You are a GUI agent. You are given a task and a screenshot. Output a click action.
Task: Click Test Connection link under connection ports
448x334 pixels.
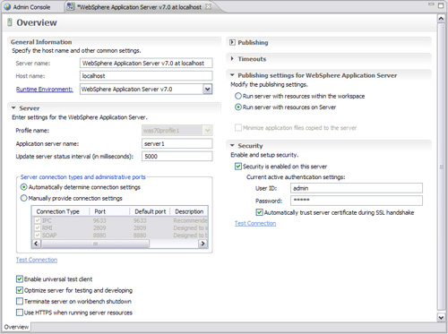(37, 260)
